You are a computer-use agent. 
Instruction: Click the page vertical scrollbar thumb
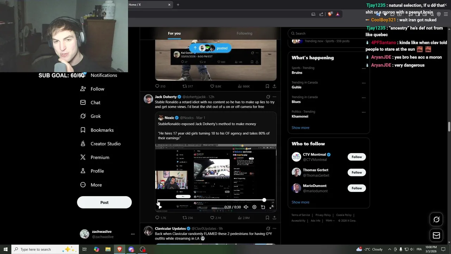pyautogui.click(x=449, y=127)
